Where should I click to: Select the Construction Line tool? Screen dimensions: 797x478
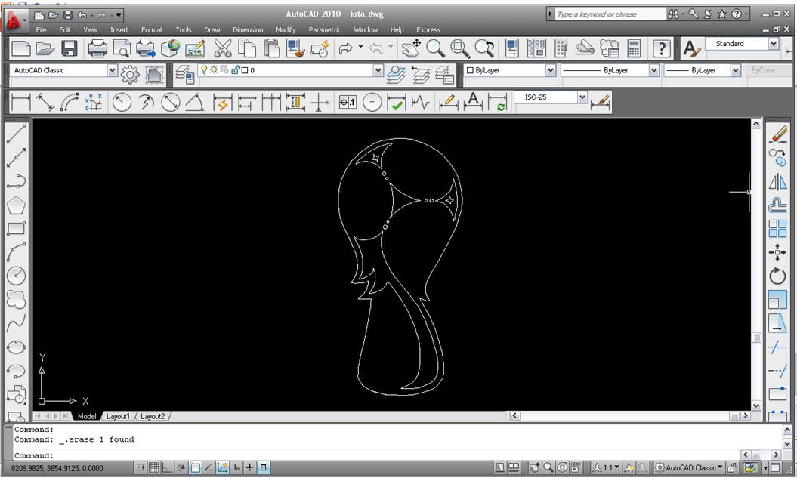pyautogui.click(x=17, y=158)
